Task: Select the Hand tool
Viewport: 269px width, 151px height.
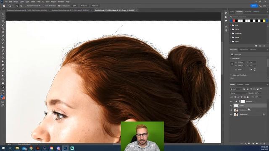Action: coord(3,83)
